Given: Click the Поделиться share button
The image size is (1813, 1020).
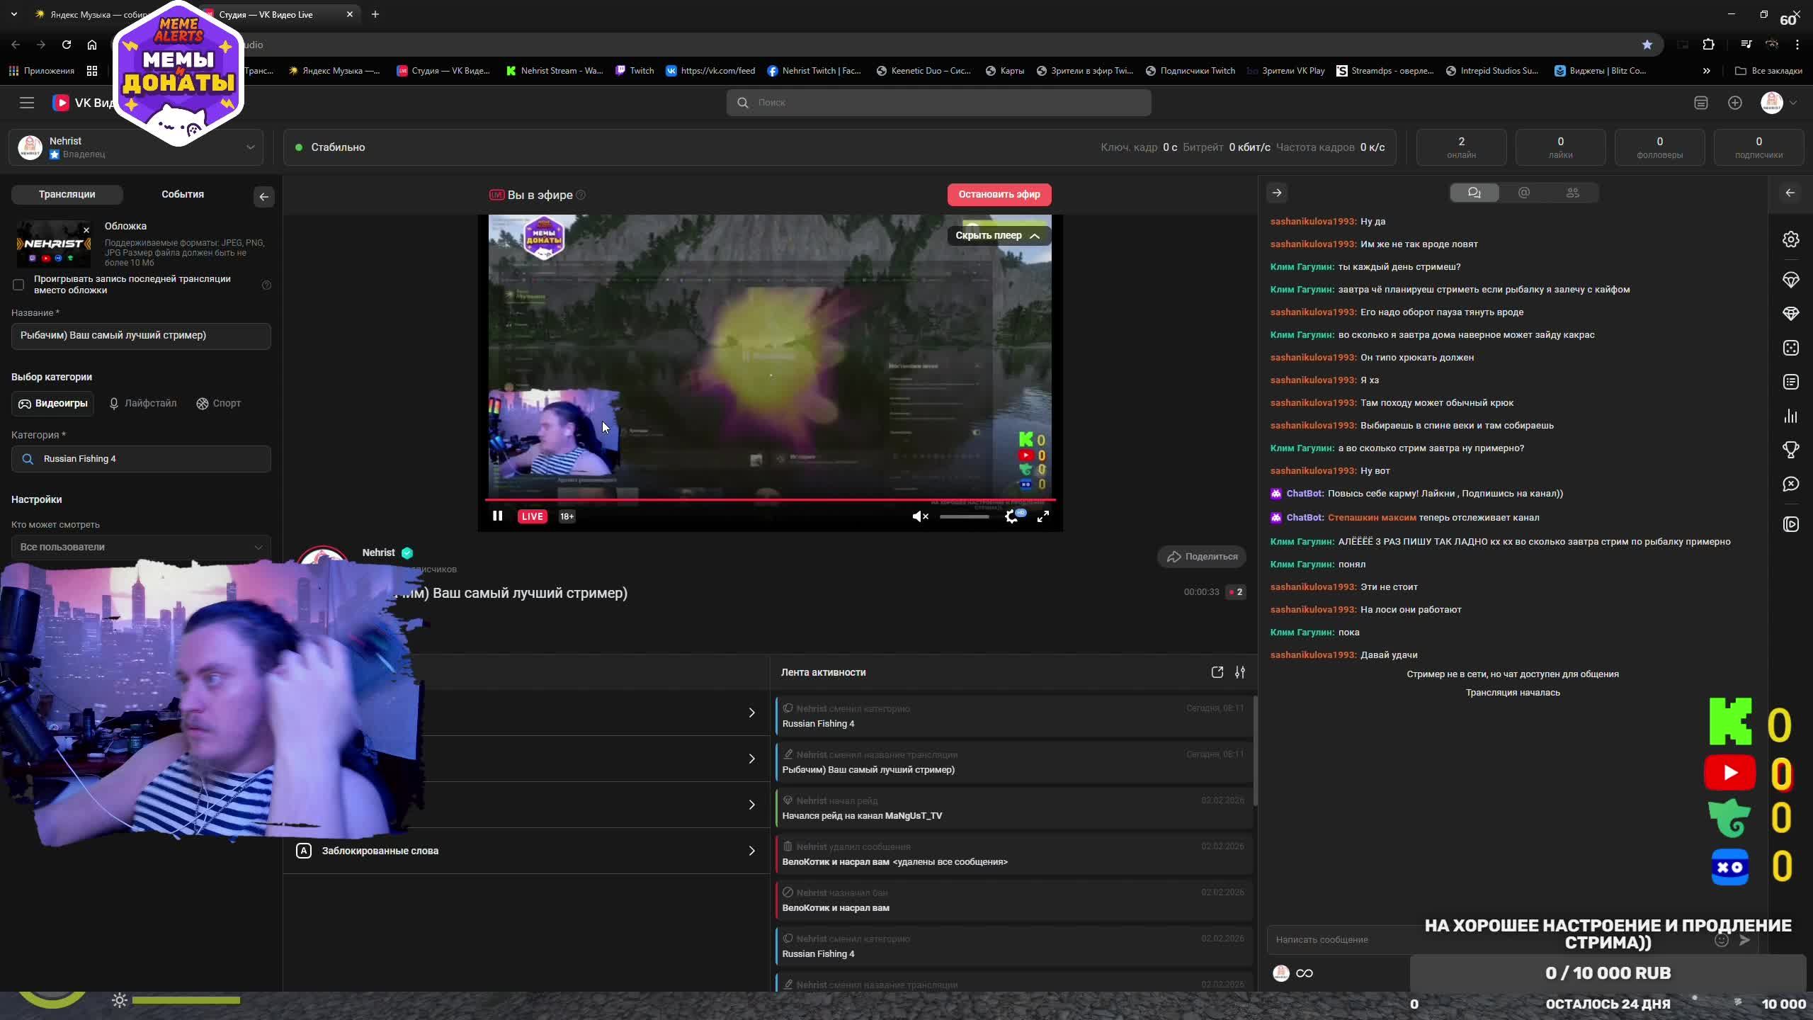Looking at the screenshot, I should (1202, 557).
